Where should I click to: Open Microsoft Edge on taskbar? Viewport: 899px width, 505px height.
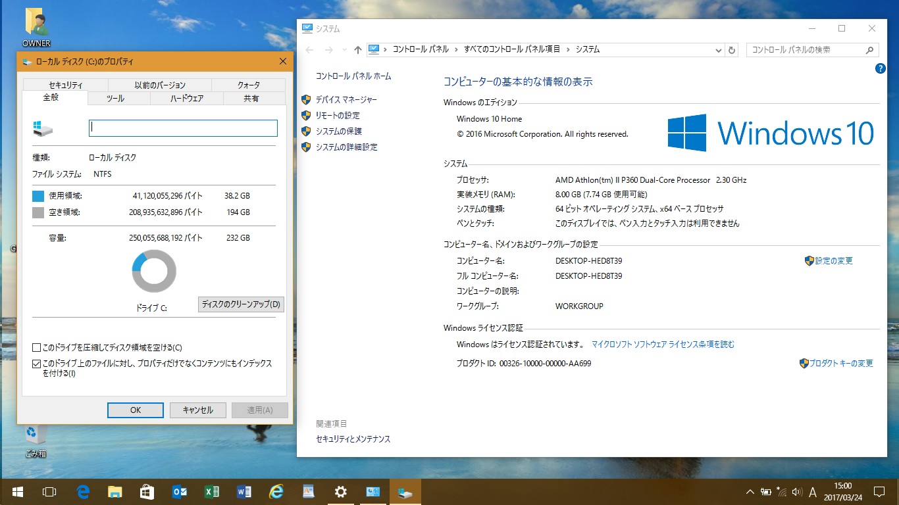[83, 491]
